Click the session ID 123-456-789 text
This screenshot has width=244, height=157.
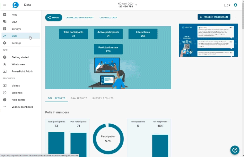(126, 6)
